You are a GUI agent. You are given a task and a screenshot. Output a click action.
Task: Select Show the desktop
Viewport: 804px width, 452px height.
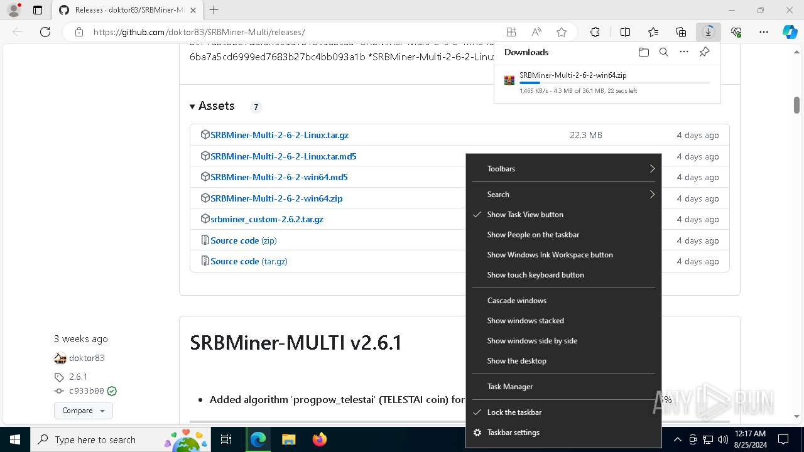click(563, 361)
